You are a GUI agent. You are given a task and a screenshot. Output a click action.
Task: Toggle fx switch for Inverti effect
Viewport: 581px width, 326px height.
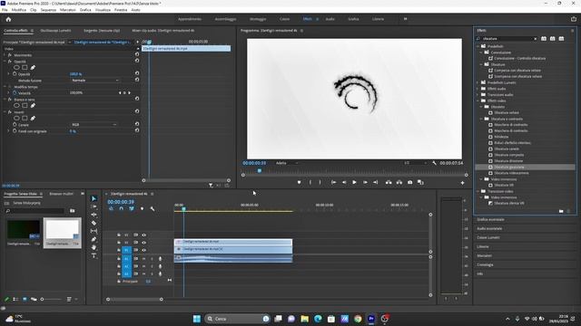pos(10,112)
